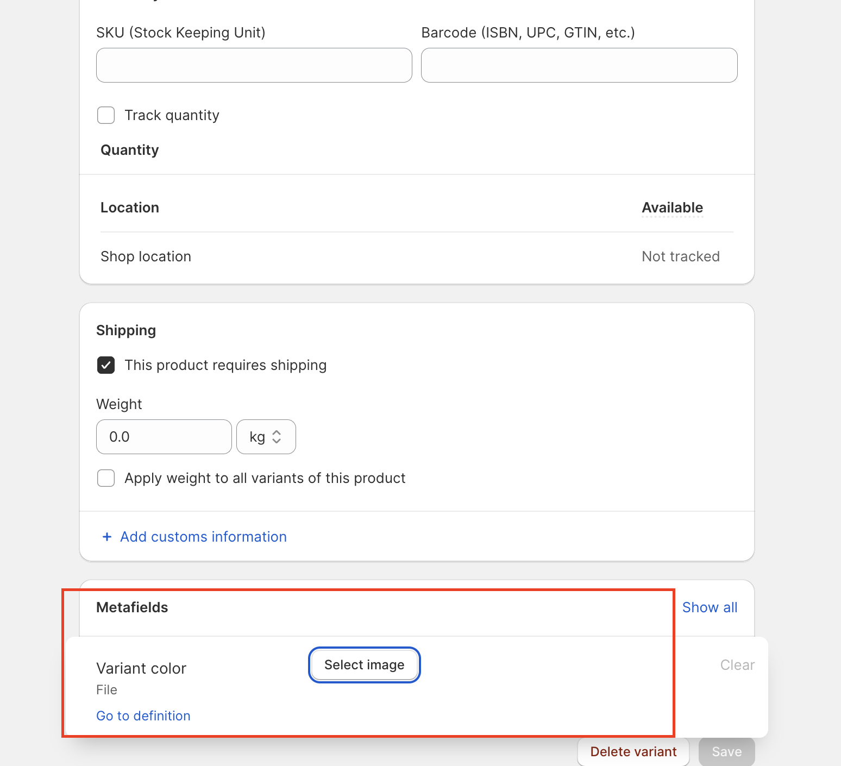The width and height of the screenshot is (841, 766).
Task: Save the variant changes
Action: [x=726, y=752]
